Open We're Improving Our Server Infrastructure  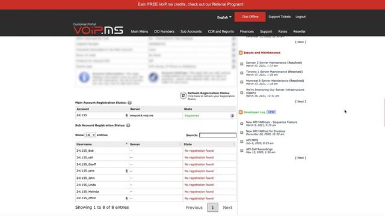tap(275, 91)
